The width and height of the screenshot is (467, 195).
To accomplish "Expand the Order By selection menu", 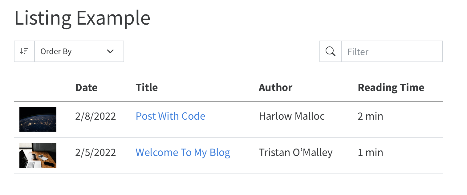I will coord(79,51).
